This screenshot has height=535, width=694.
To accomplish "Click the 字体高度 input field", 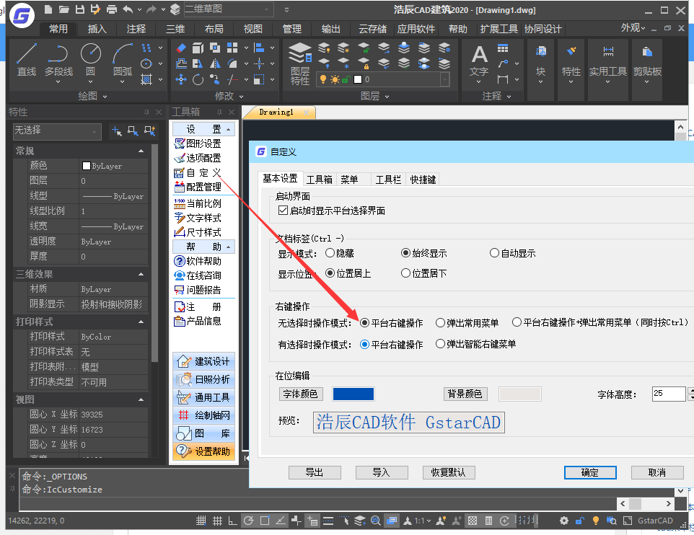I will 668,394.
